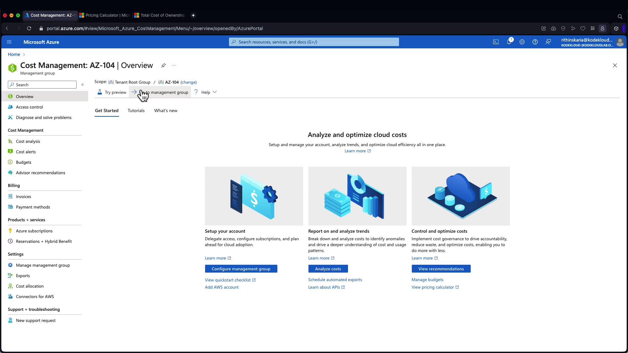Viewport: 628px width, 353px height.
Task: Switch to the Tutorials tab
Action: (x=136, y=110)
